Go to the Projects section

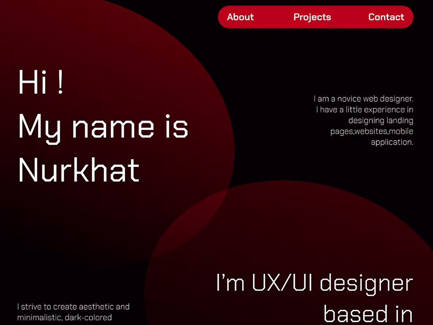[312, 17]
